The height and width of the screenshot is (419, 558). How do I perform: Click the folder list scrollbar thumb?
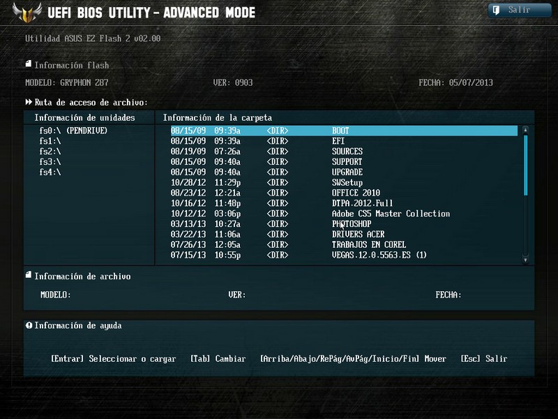[x=526, y=165]
